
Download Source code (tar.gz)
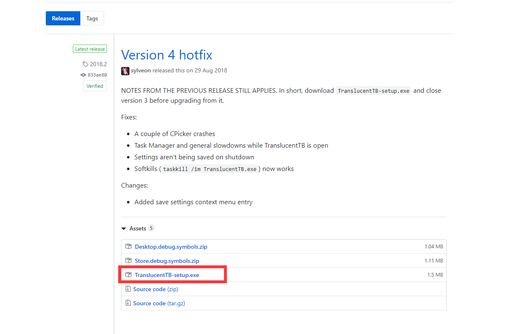[x=159, y=303]
